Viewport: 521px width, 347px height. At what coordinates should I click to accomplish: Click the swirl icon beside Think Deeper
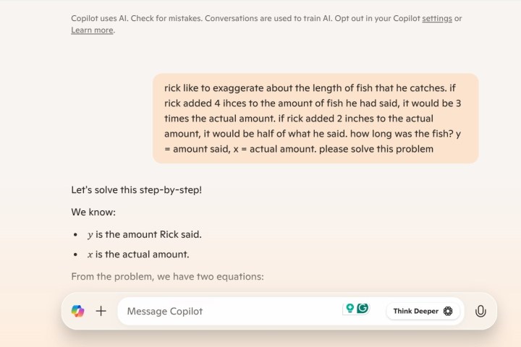coord(448,311)
